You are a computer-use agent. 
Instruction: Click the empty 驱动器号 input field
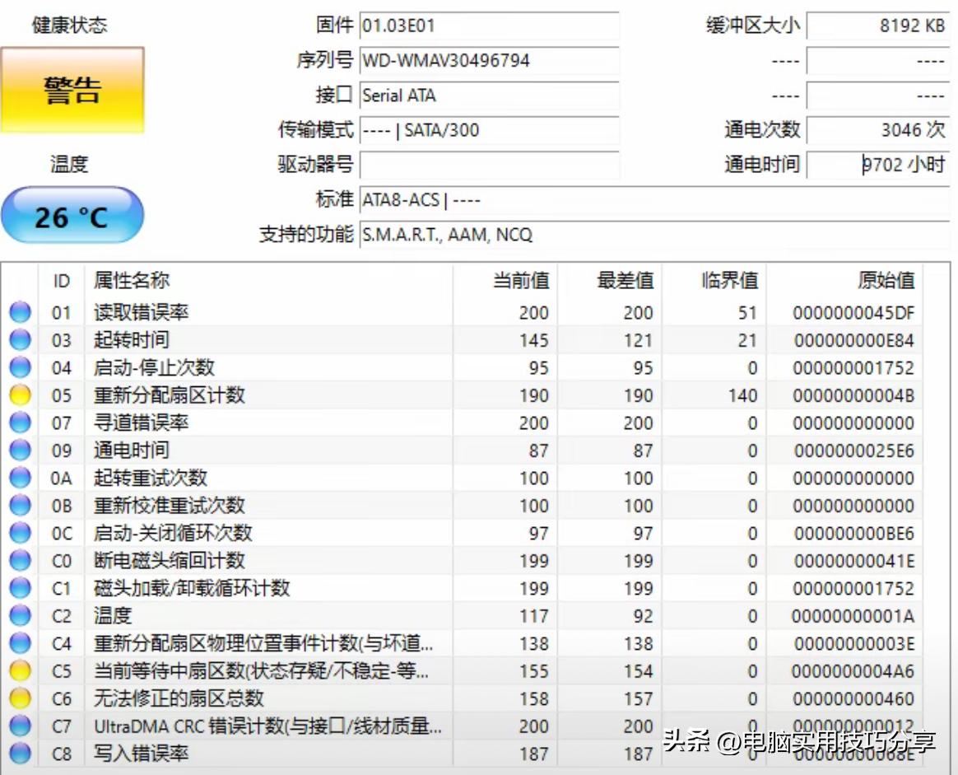click(490, 165)
